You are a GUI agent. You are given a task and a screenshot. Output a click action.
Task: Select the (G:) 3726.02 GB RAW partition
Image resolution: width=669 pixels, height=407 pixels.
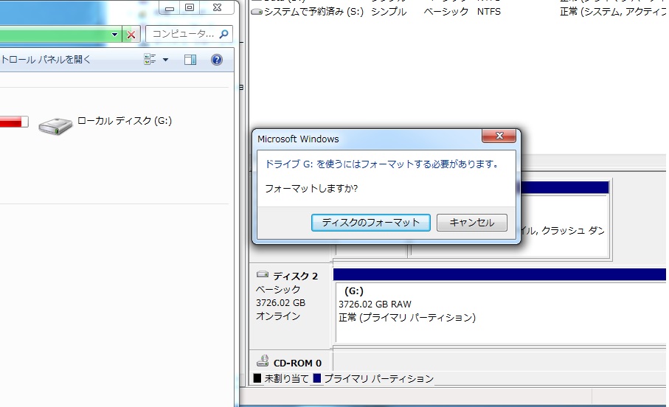coord(501,313)
